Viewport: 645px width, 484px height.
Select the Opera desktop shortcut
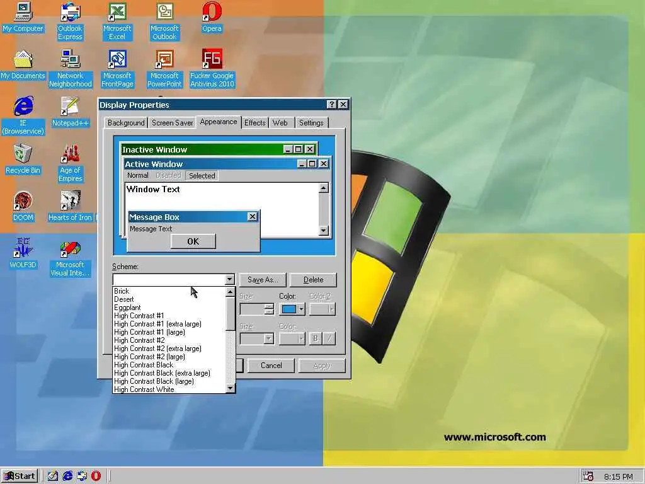(212, 17)
